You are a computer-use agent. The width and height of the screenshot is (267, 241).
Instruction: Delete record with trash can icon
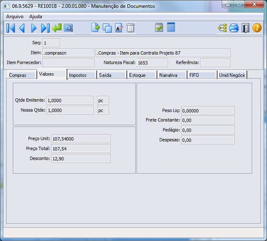pyautogui.click(x=130, y=28)
